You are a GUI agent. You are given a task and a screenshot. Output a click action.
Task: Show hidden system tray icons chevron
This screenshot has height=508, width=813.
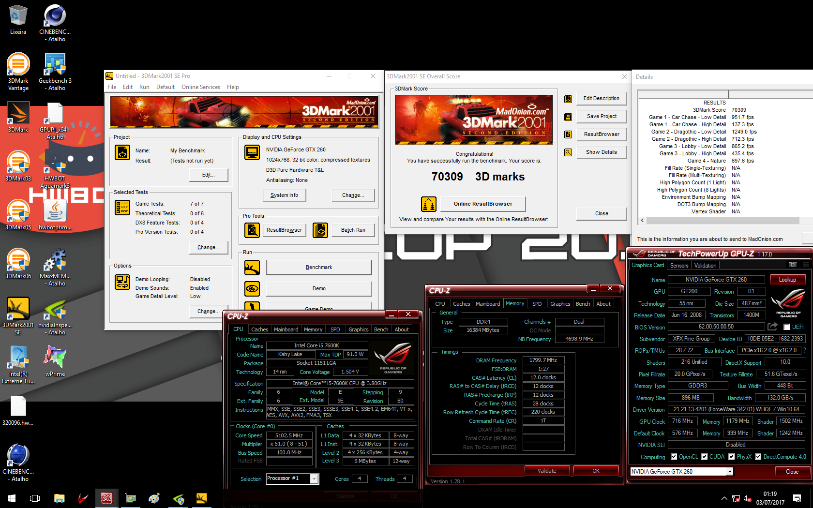pyautogui.click(x=724, y=498)
